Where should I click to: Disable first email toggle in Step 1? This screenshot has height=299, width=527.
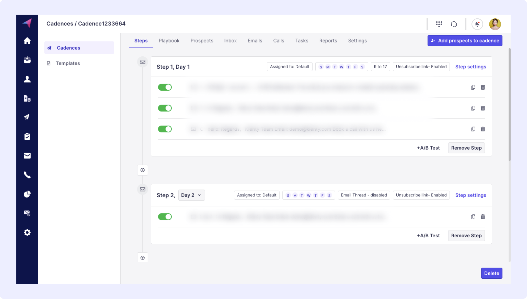pos(165,87)
